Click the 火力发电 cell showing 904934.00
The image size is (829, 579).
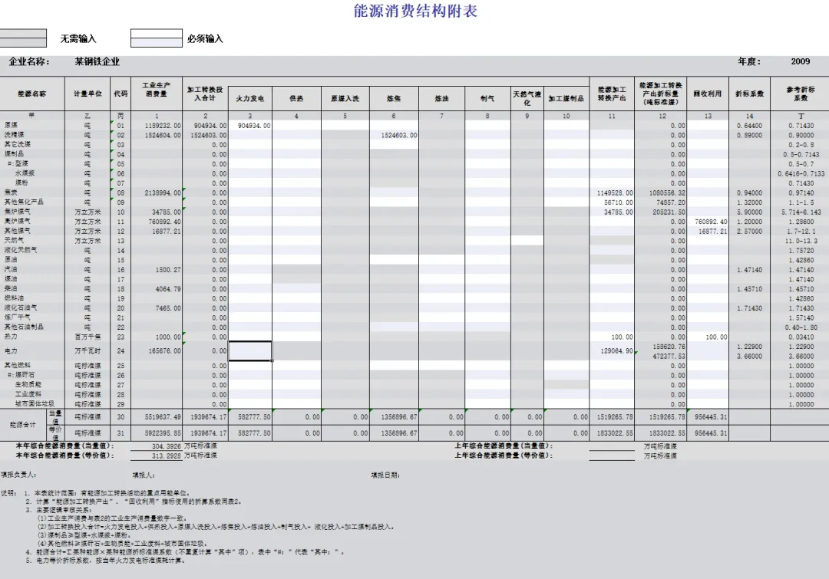pos(250,126)
